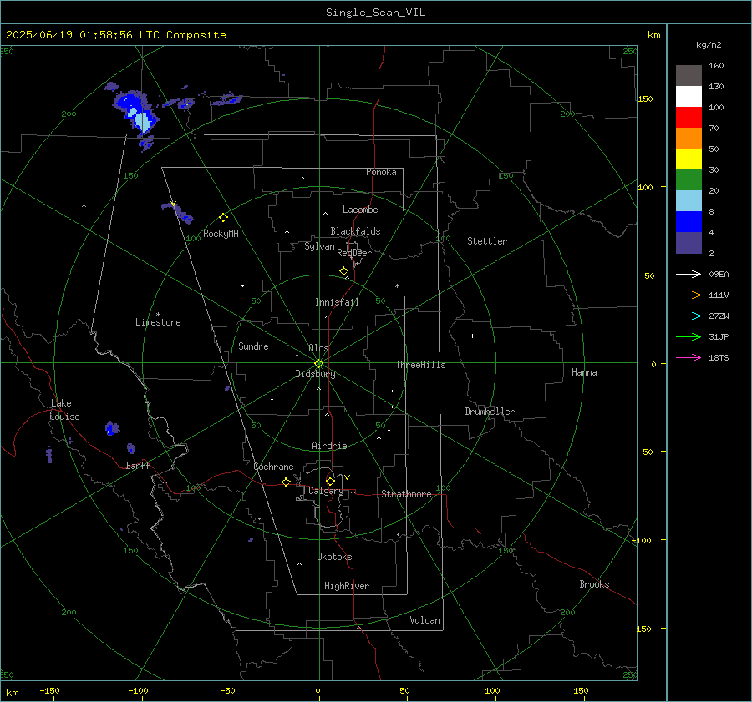
Task: Select the purple 2-4 legend color
Action: pyautogui.click(x=688, y=242)
